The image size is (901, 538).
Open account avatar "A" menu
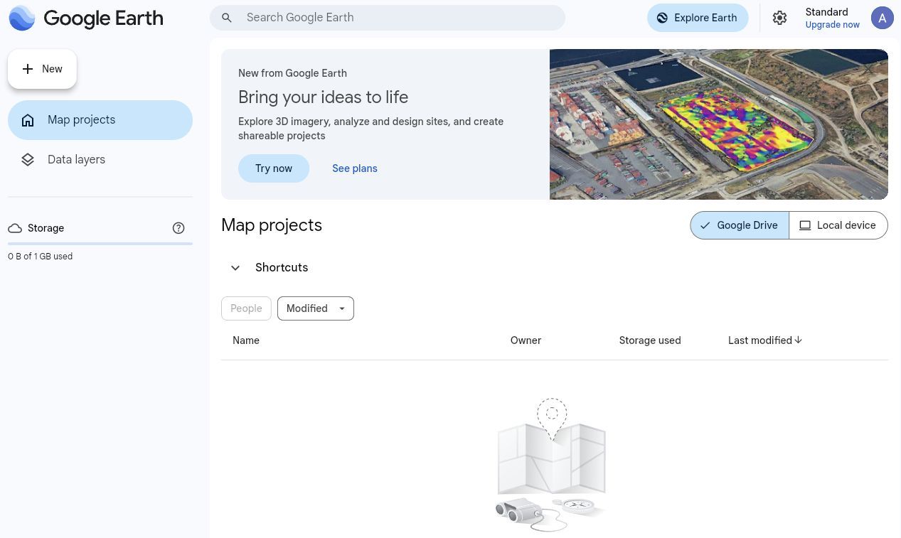pos(883,18)
